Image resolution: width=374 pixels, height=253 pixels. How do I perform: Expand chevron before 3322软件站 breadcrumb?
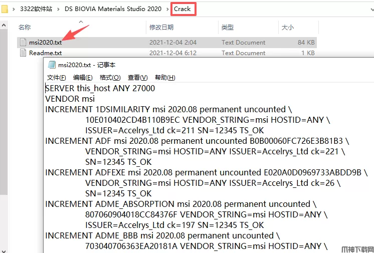[x=14, y=9]
